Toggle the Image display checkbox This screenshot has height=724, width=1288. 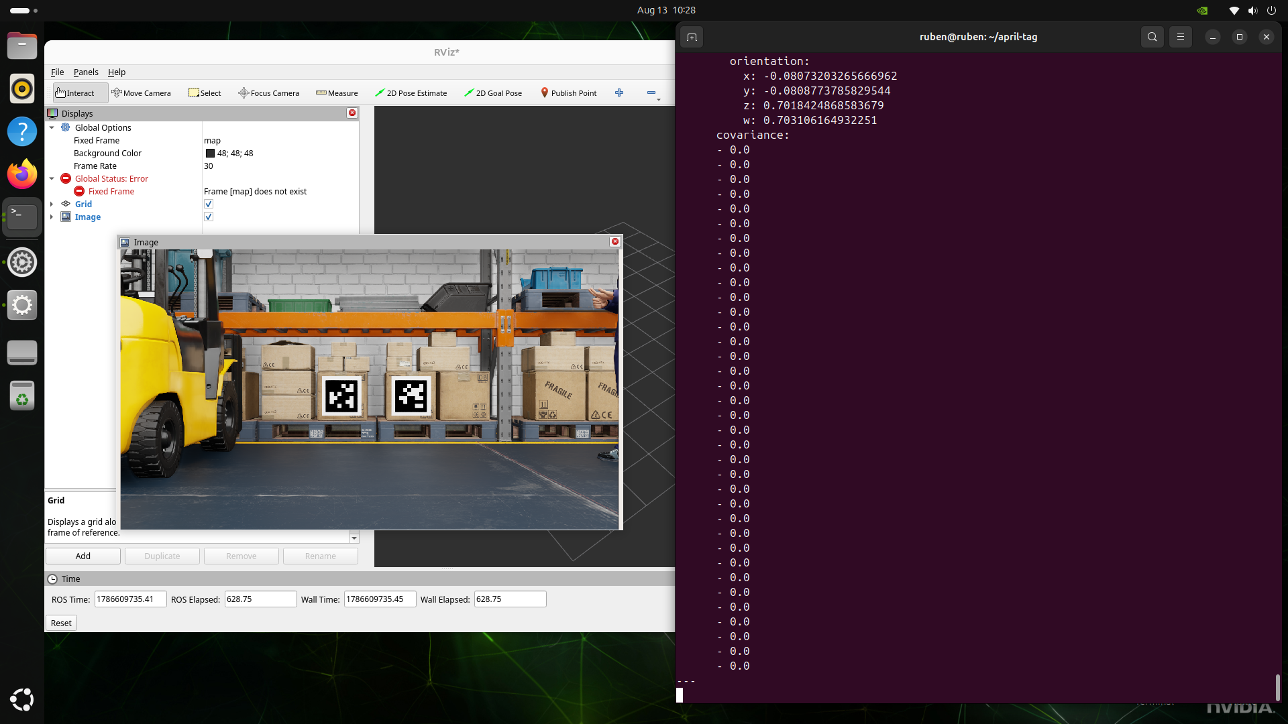pos(209,217)
